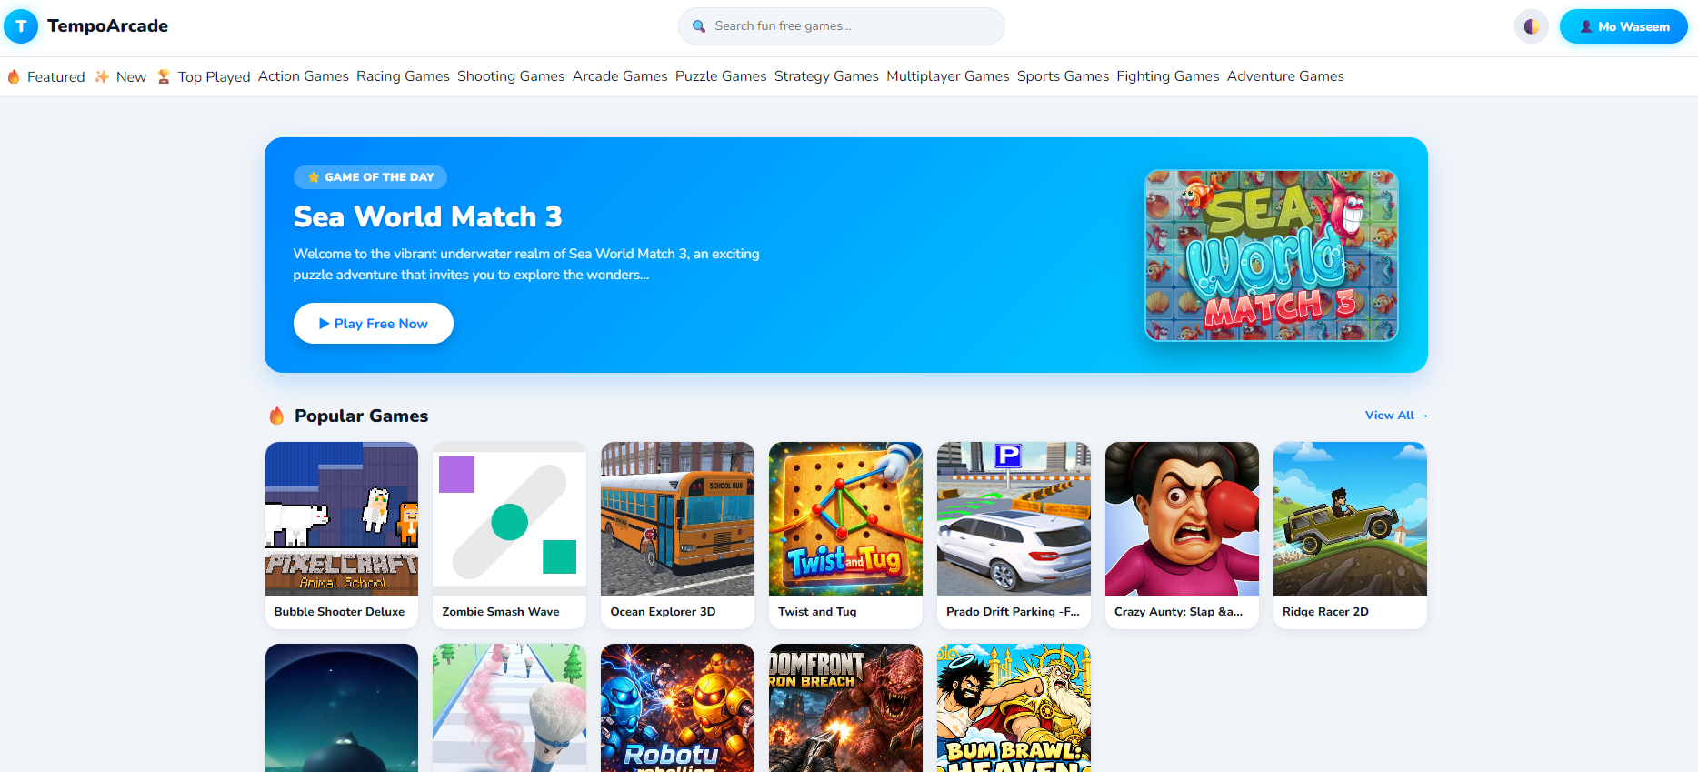Open the Ocean Explorer 3D thumbnail
The height and width of the screenshot is (772, 1698).
tap(678, 519)
